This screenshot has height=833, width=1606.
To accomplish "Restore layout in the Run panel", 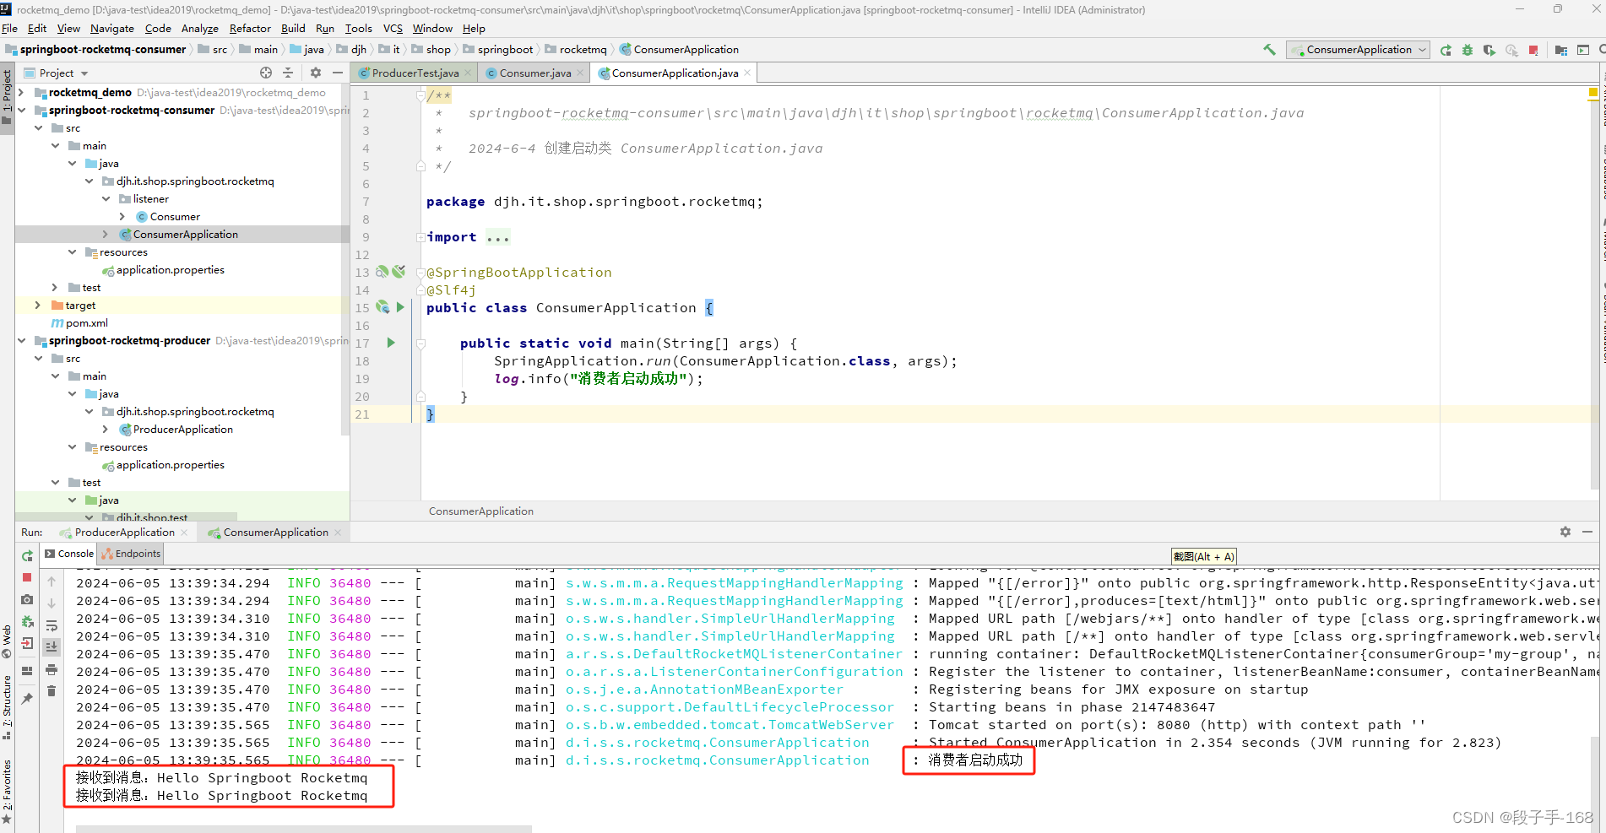I will pos(27,671).
